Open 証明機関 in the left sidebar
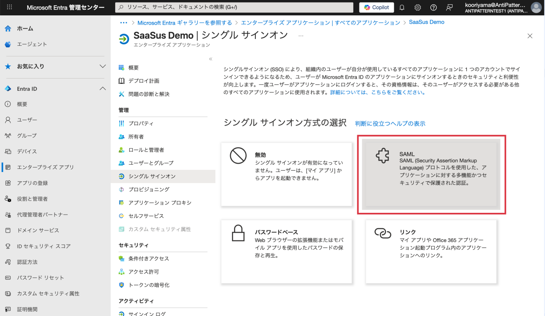 (x=27, y=309)
